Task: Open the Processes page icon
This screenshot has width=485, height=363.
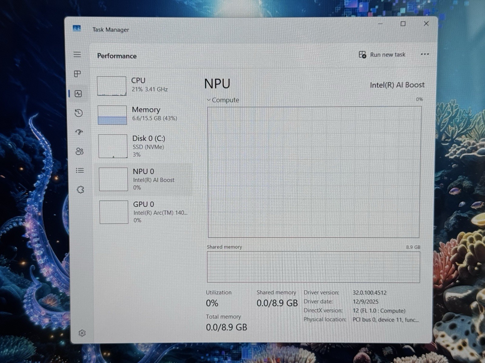Action: pos(78,74)
